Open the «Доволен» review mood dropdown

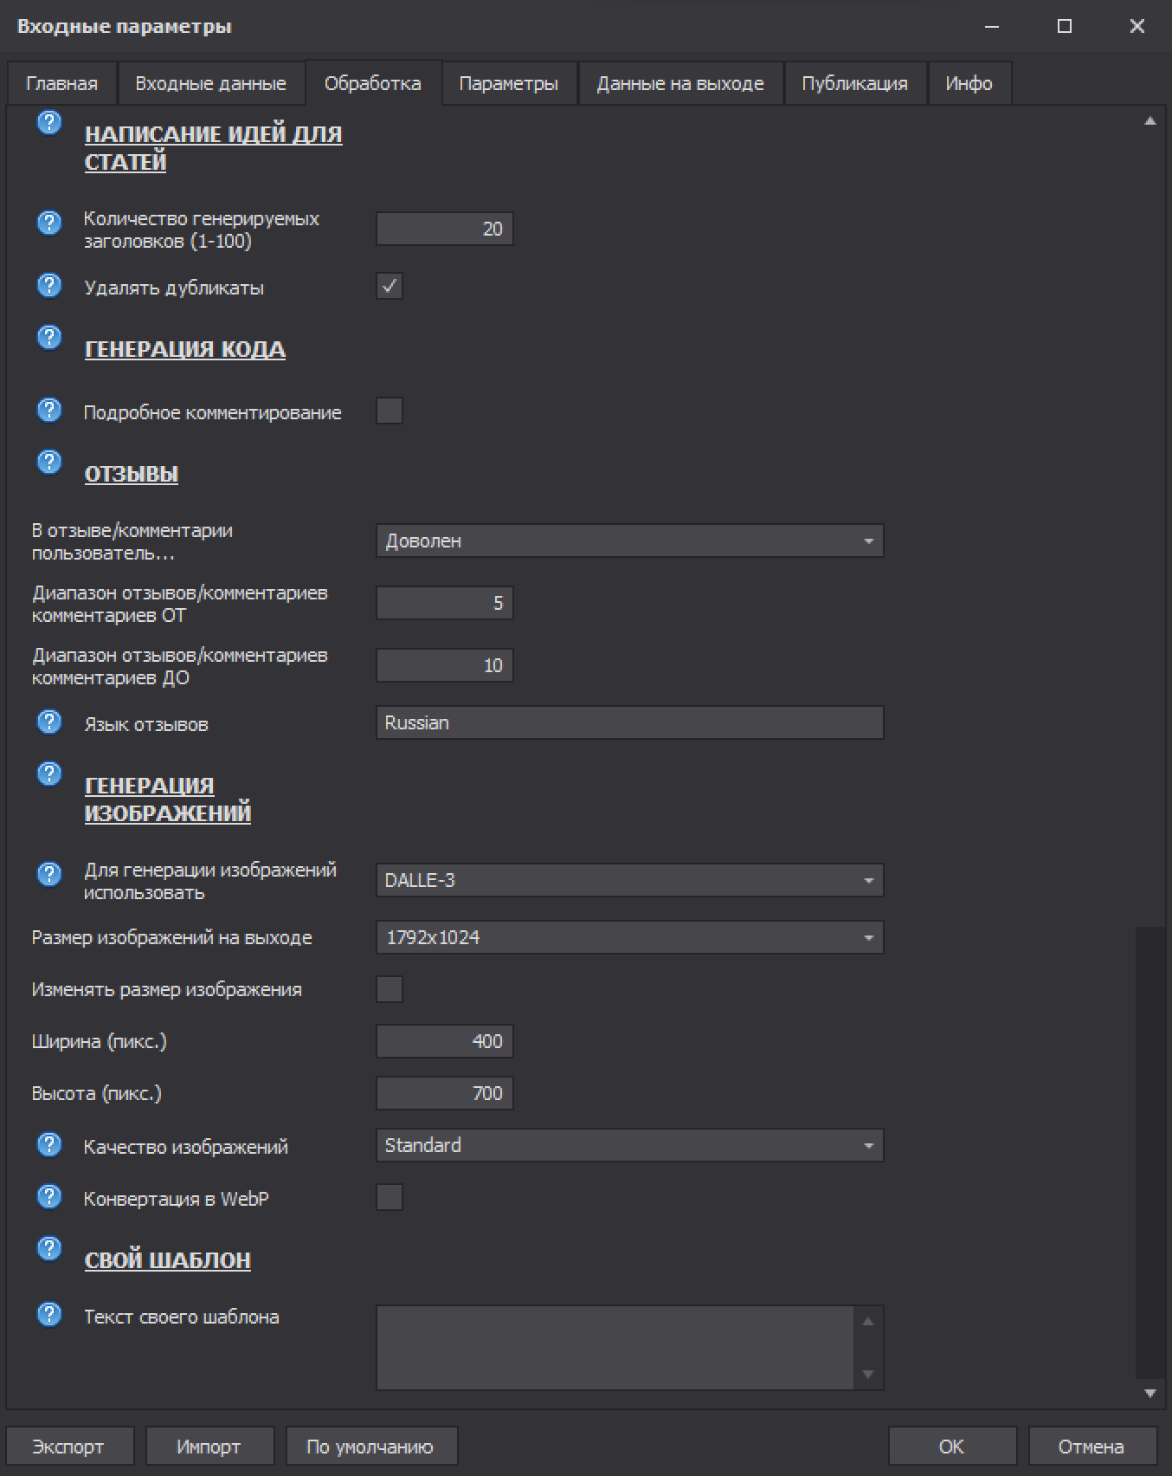pyautogui.click(x=629, y=541)
